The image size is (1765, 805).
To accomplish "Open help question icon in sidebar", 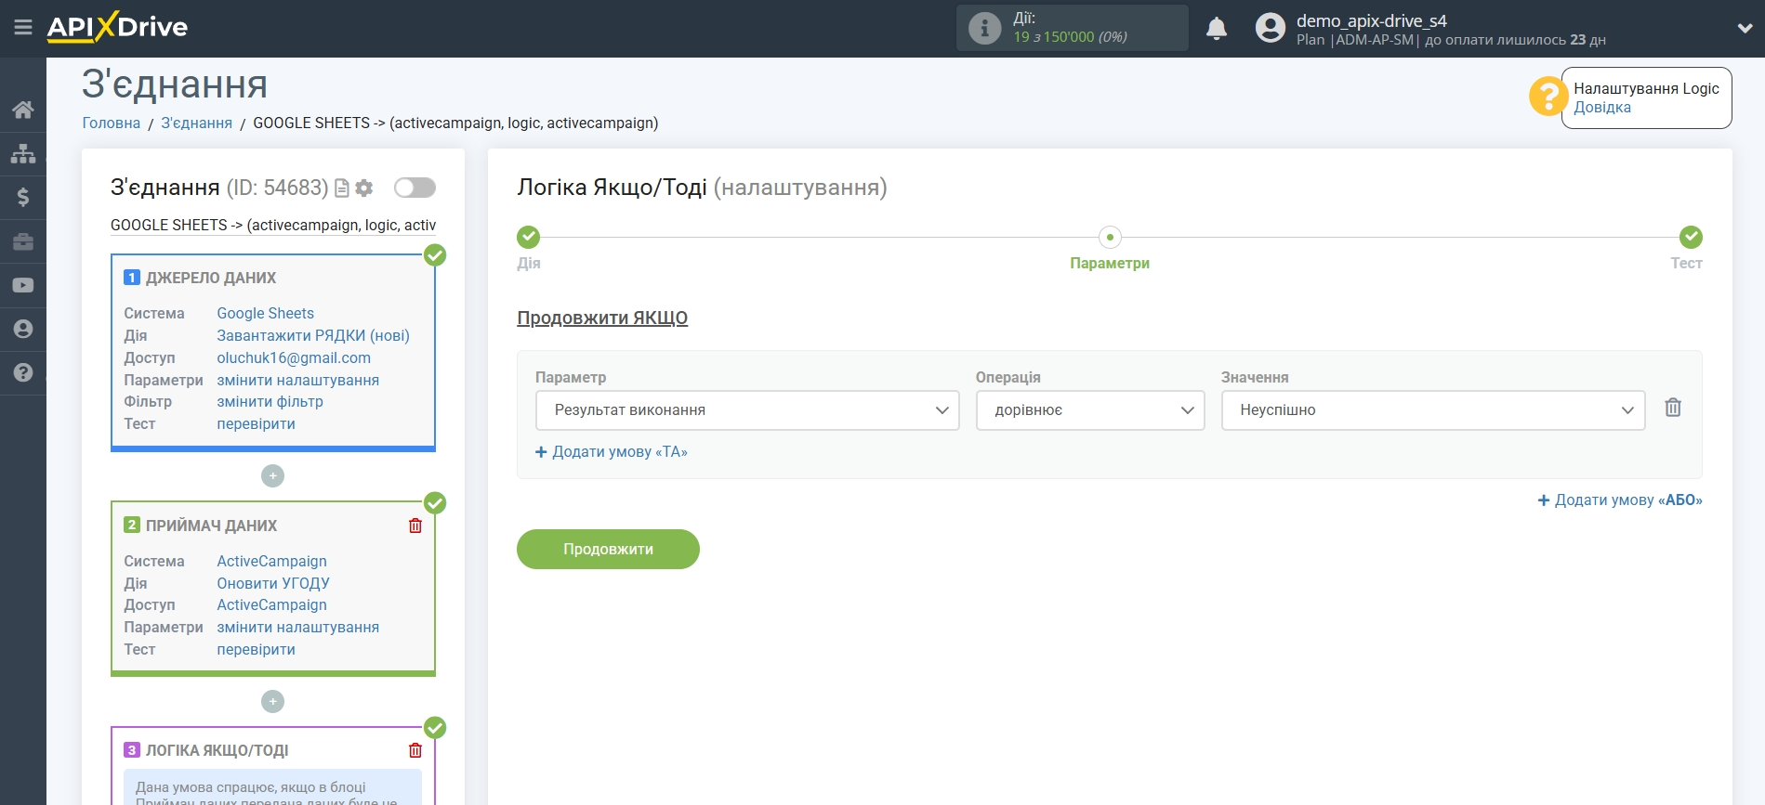I will [x=23, y=372].
